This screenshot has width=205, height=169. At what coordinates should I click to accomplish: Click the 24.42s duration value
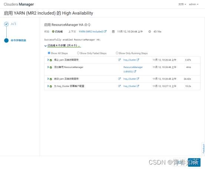(x=187, y=79)
